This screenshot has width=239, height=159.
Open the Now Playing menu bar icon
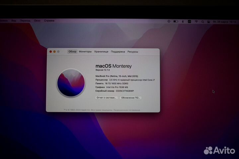(169, 22)
